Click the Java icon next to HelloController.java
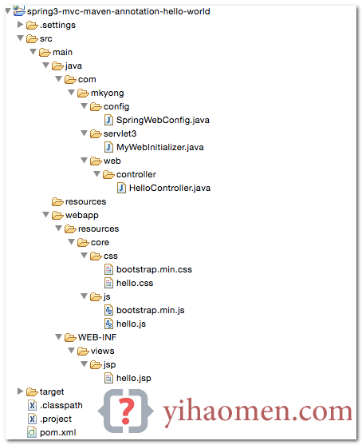 click(x=121, y=188)
